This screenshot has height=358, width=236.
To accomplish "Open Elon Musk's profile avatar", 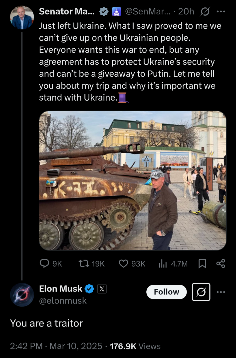I will tap(22, 295).
